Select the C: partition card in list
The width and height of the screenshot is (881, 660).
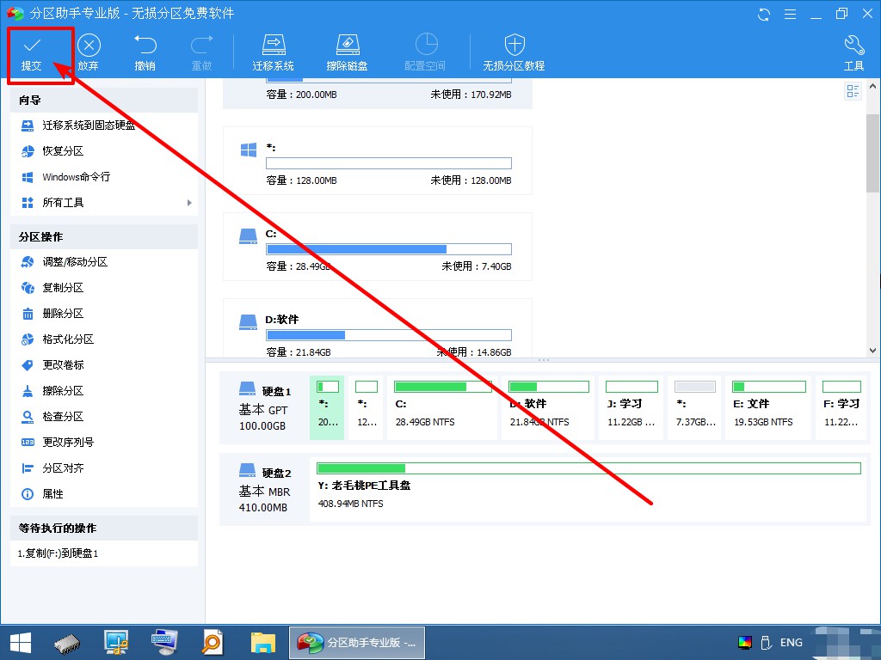[x=378, y=247]
